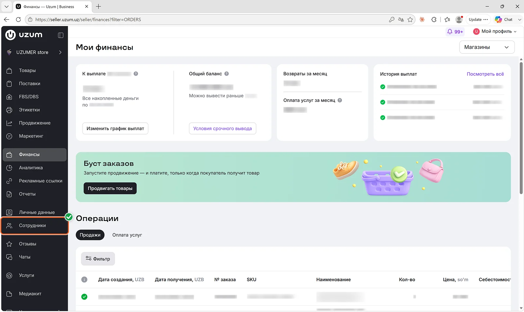Click Условия срочного вывода button
This screenshot has width=524, height=312.
point(222,128)
